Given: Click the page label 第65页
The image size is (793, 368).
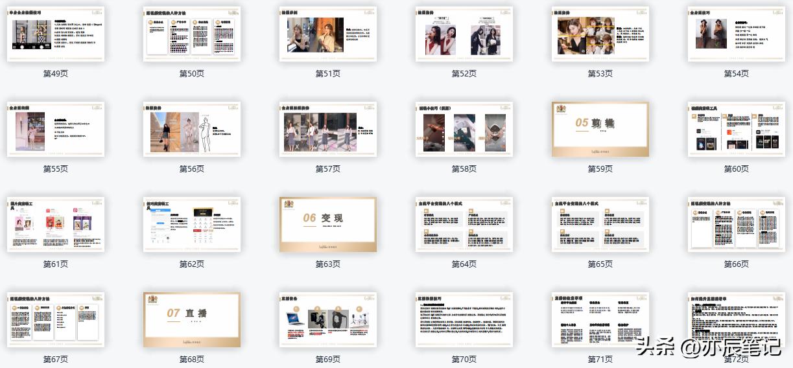Looking at the screenshot, I should tap(600, 264).
